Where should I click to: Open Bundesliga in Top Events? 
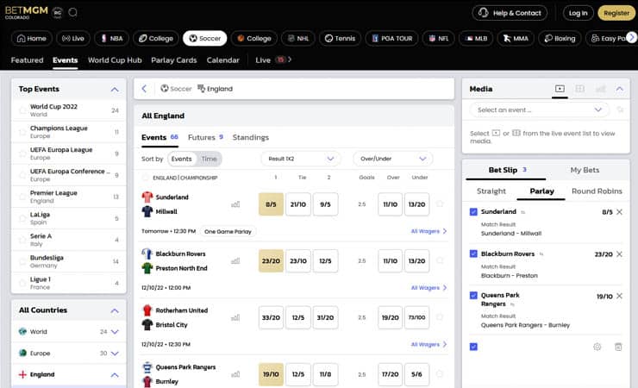point(68,261)
